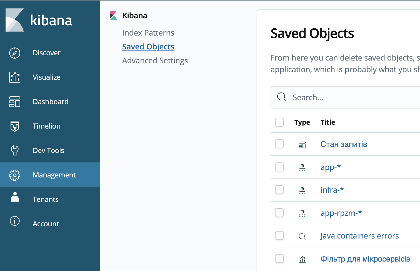Select the Фільтр для мікросервісів checkbox
Image resolution: width=420 pixels, height=271 pixels.
(279, 259)
